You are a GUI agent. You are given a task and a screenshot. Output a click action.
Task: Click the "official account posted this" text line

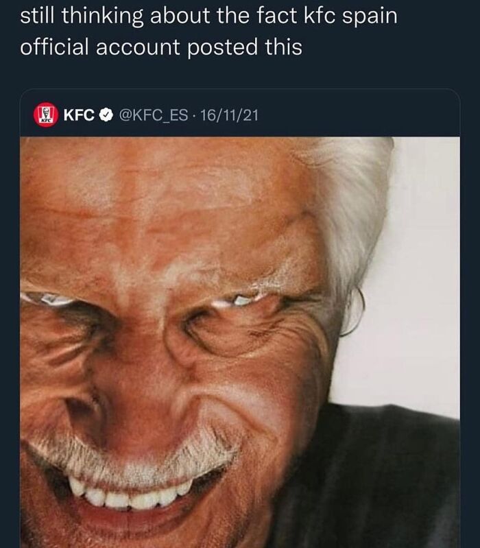(x=162, y=49)
